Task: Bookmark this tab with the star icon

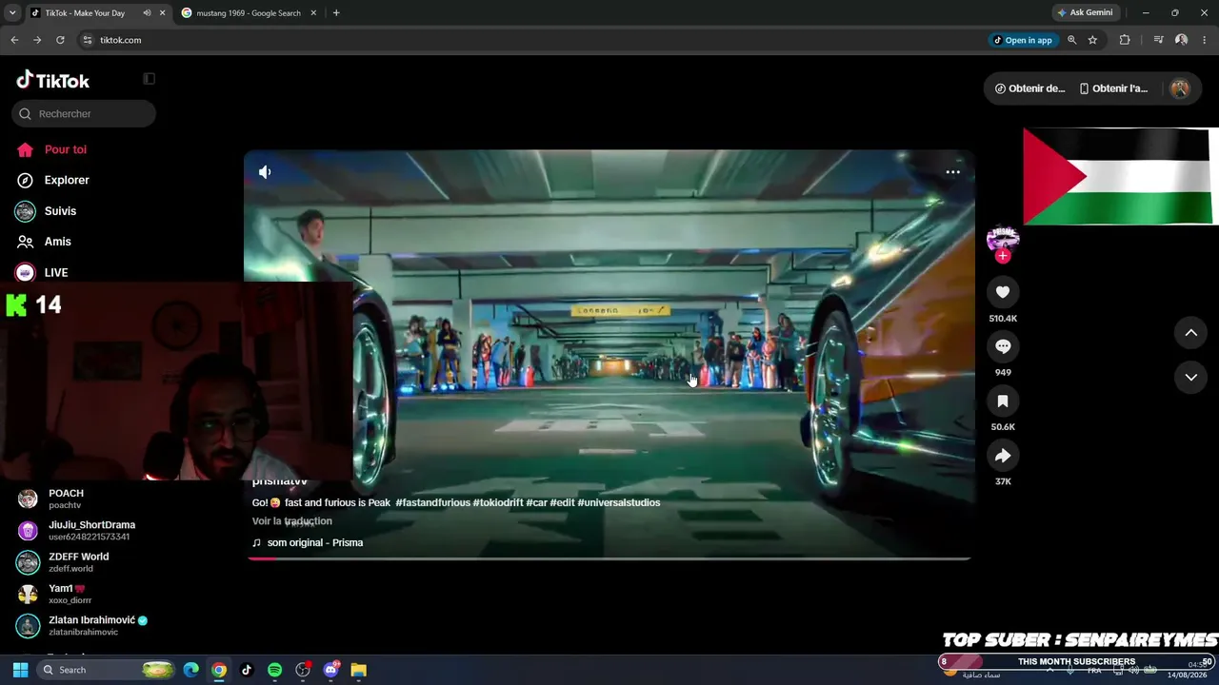Action: 1092,40
